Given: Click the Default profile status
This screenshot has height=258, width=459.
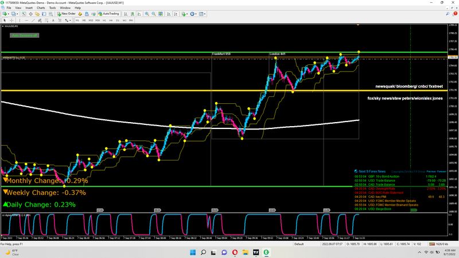Looking at the screenshot, I should 299,244.
